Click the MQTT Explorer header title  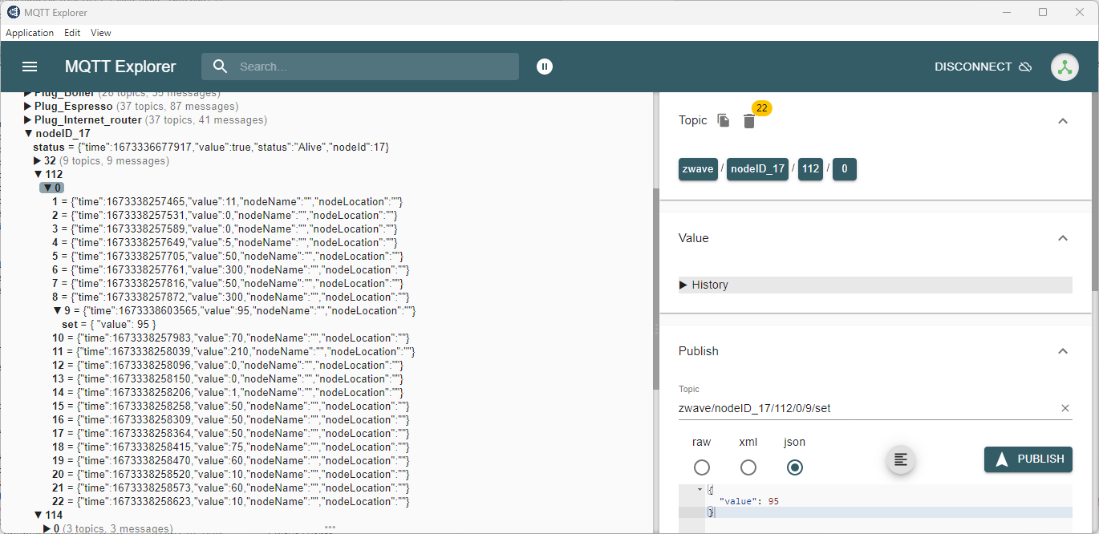(120, 67)
